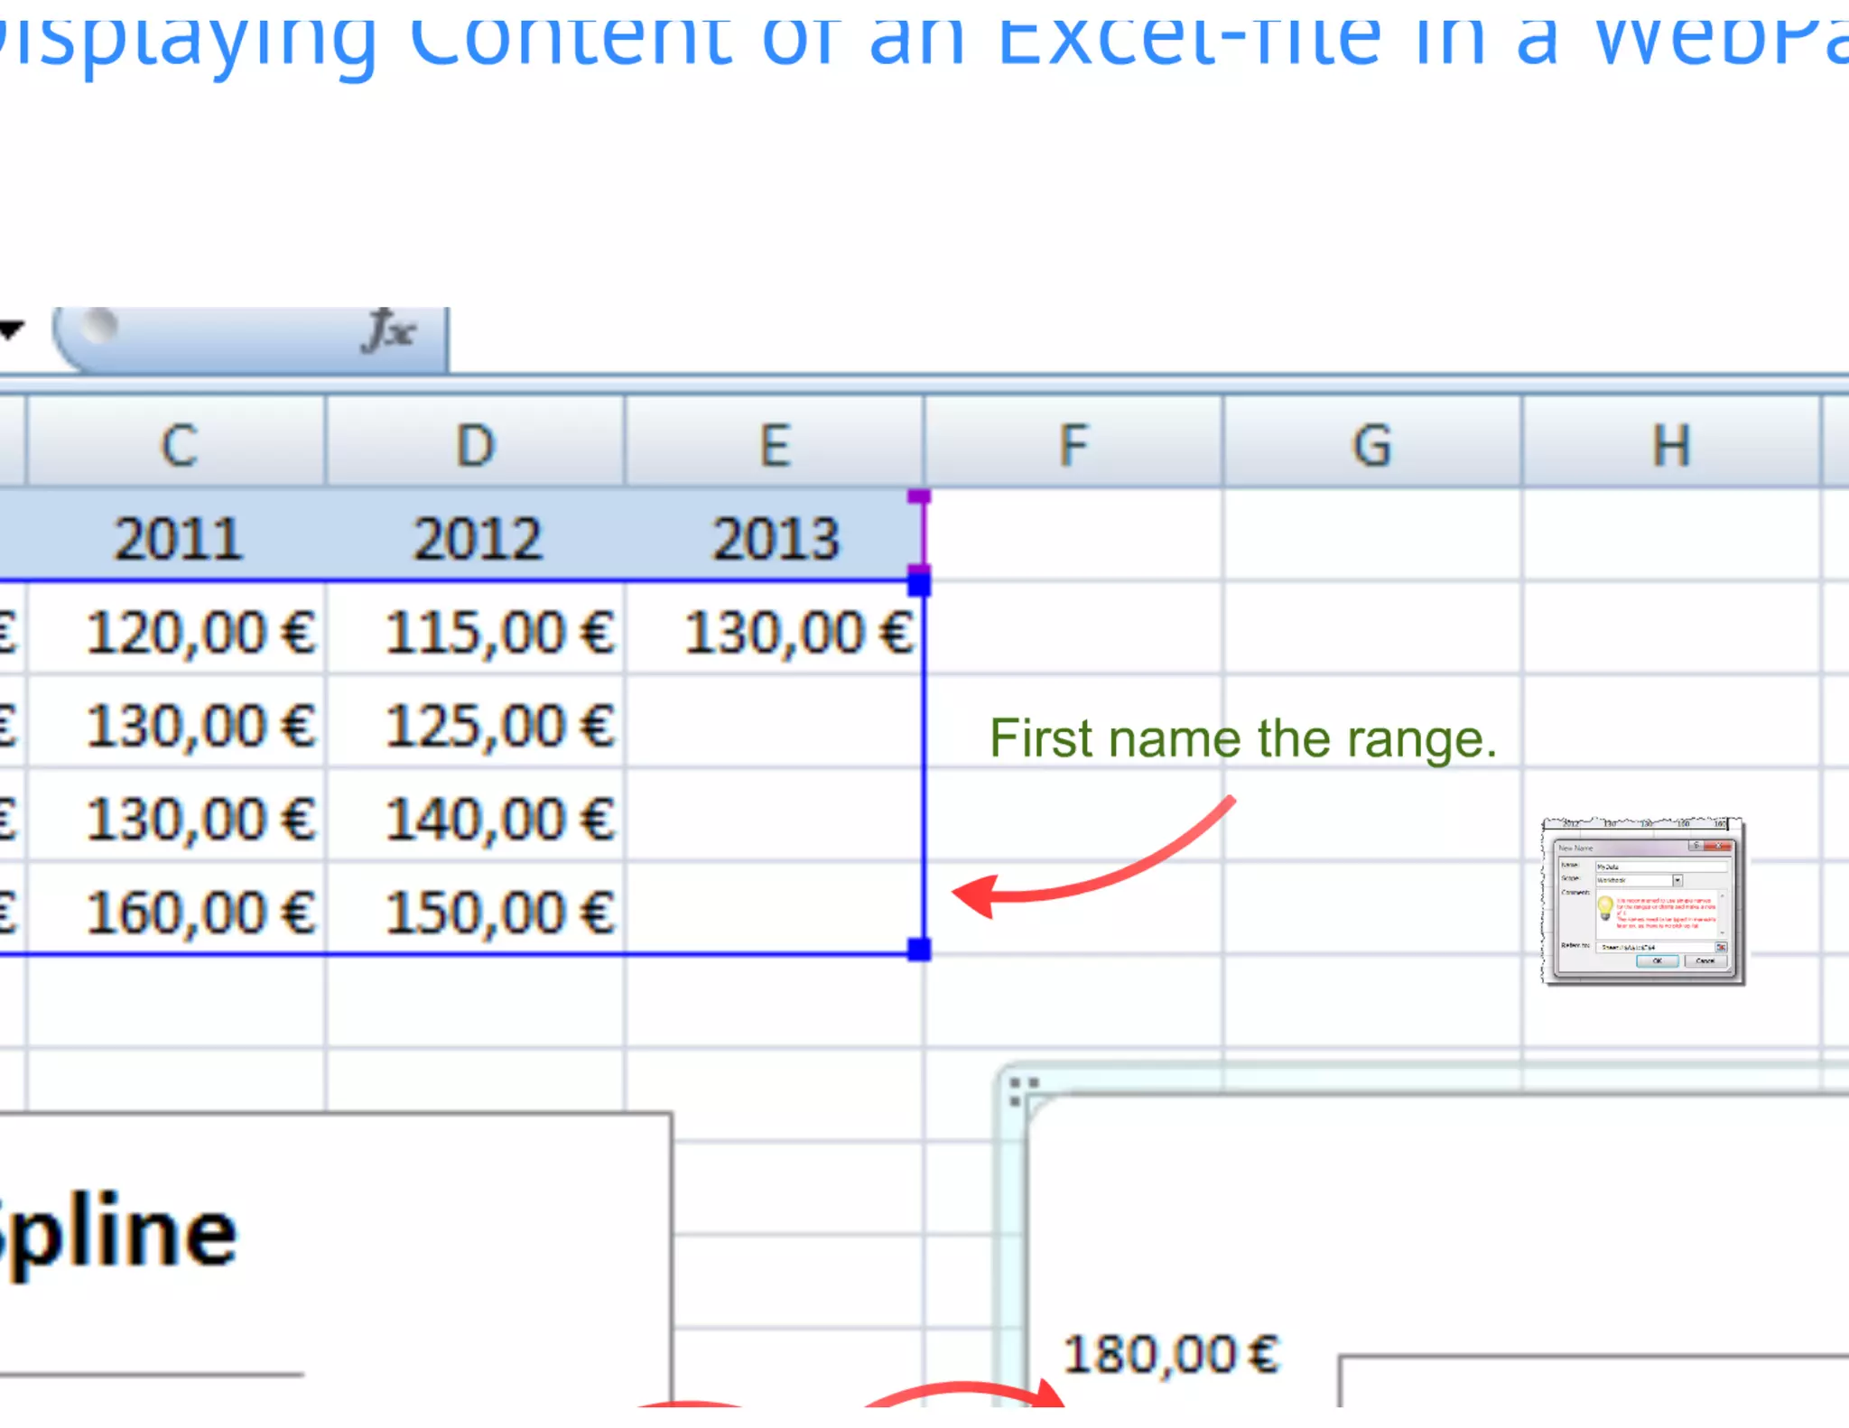Screen dimensions: 1849x1428
Task: Select column H header
Action: pos(1671,444)
